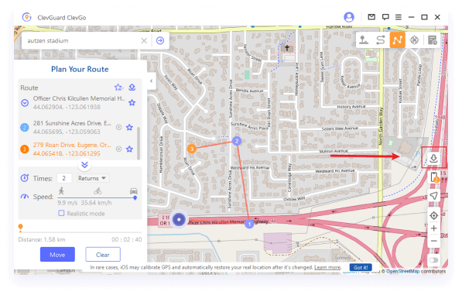The image size is (462, 295).
Task: Enable the Realistic mode checkbox
Action: pyautogui.click(x=61, y=213)
